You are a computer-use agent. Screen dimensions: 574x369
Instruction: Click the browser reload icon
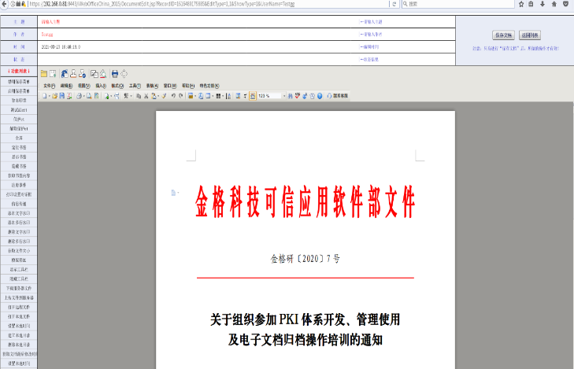pos(394,4)
